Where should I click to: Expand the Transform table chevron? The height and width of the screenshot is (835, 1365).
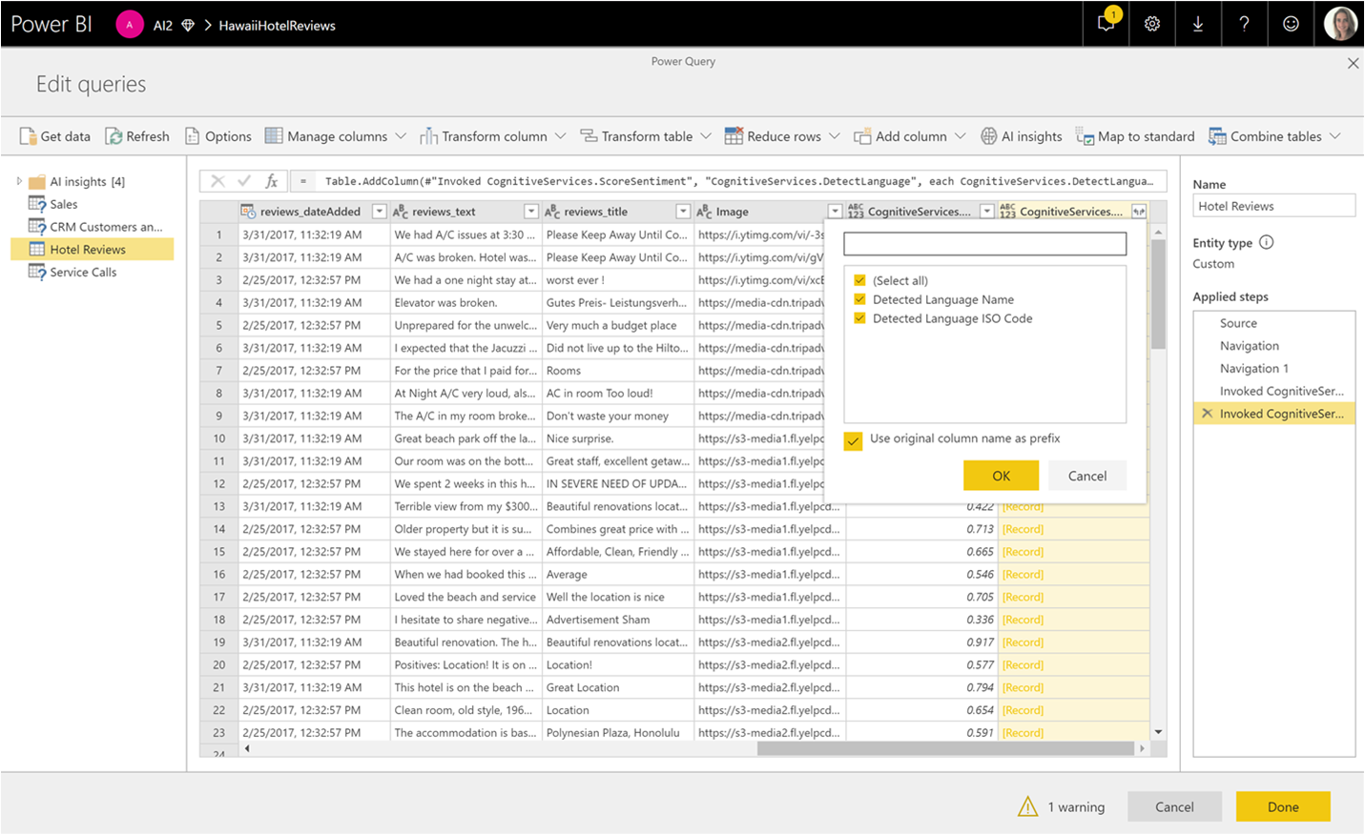click(706, 136)
